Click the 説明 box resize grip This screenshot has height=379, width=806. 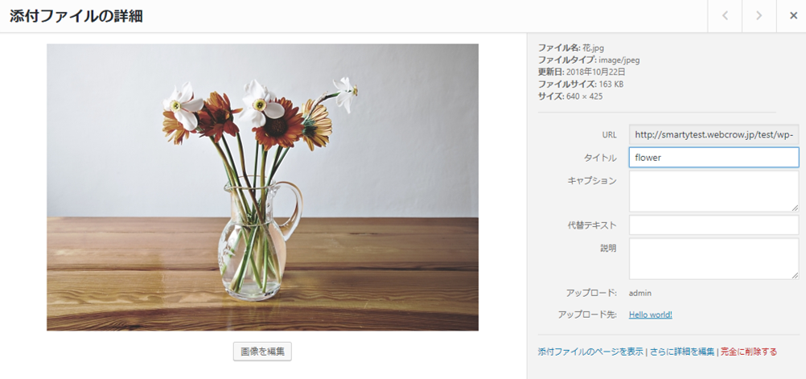click(x=796, y=275)
